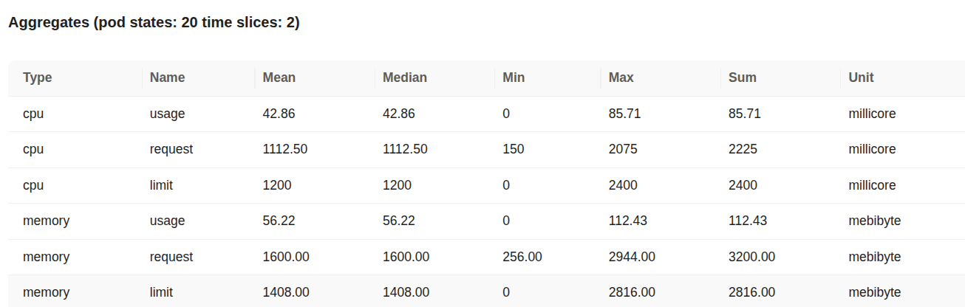Select the memory request Max value 2944.00
965x307 pixels.
click(632, 257)
